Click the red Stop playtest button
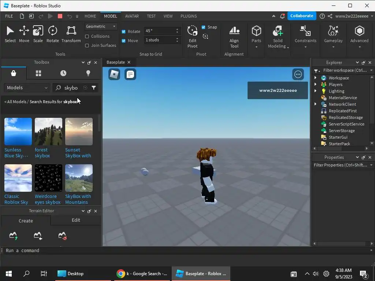 [60, 16]
